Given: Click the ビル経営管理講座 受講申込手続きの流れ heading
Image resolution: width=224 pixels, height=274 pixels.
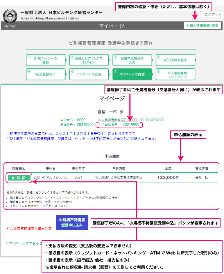Looking at the screenshot, I should click(x=111, y=43).
